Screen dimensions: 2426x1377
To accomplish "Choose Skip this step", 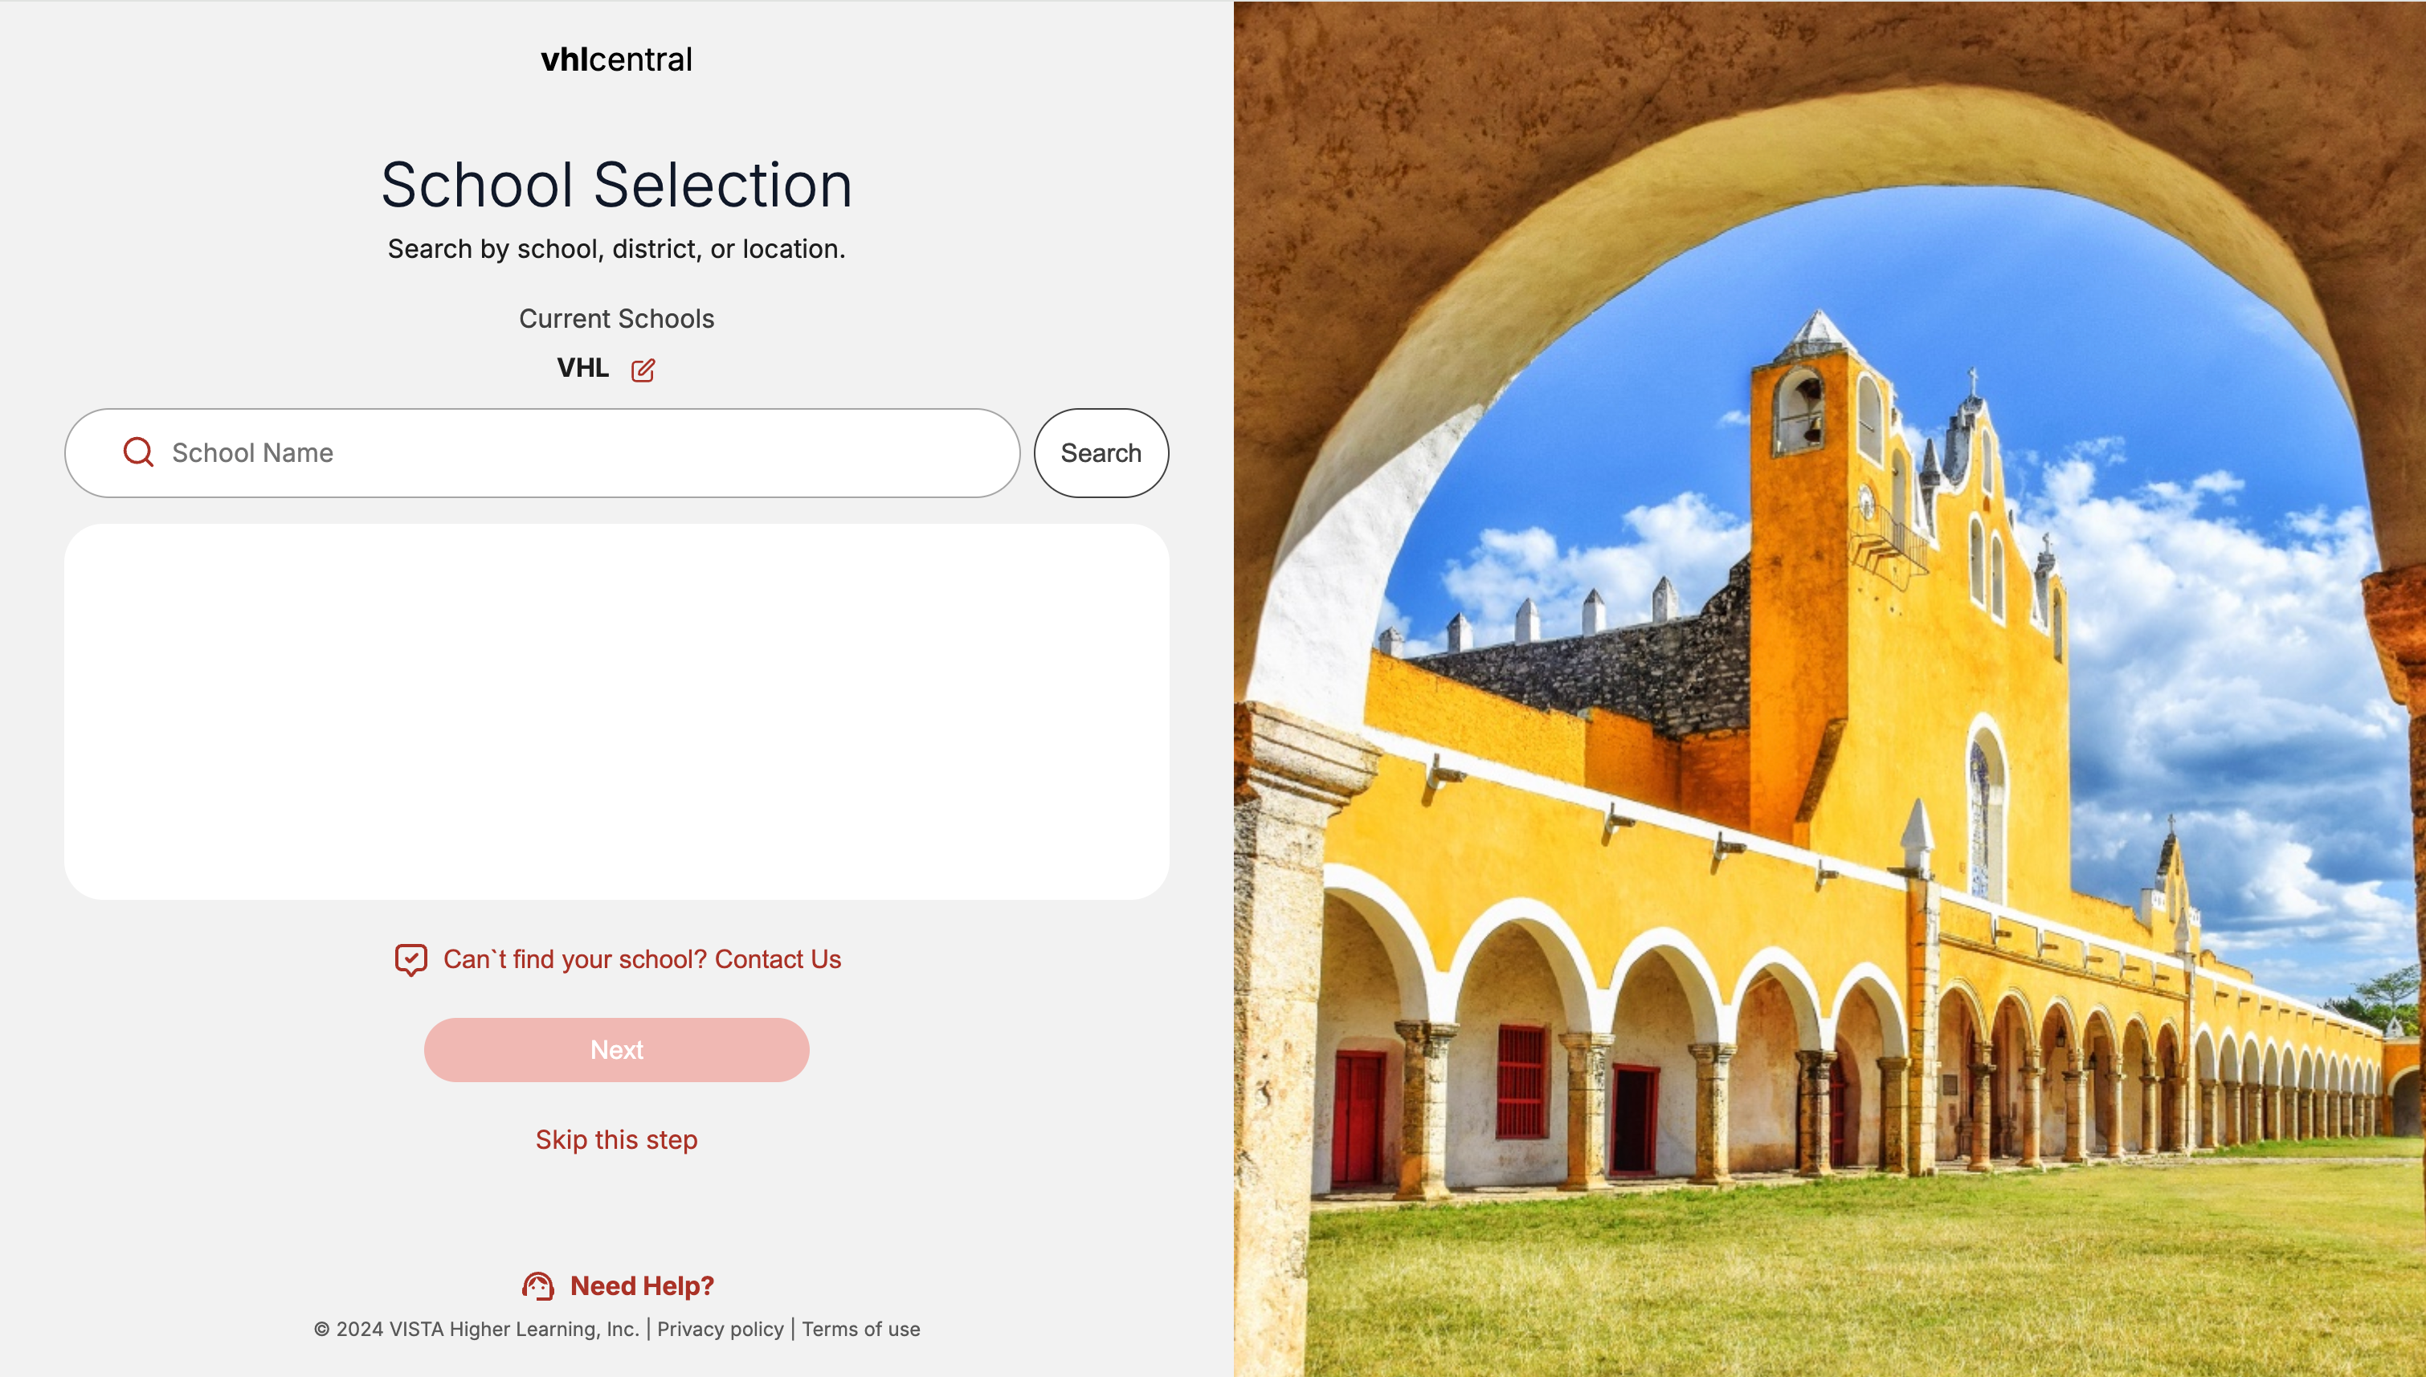I will [x=616, y=1140].
